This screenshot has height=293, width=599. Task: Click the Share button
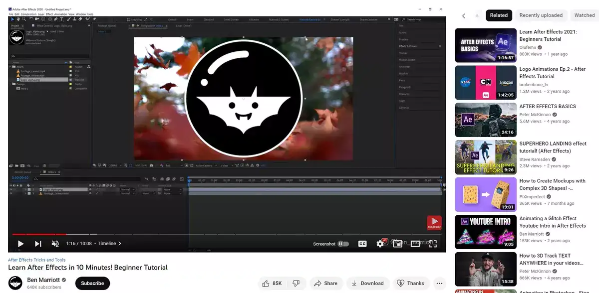[326, 283]
